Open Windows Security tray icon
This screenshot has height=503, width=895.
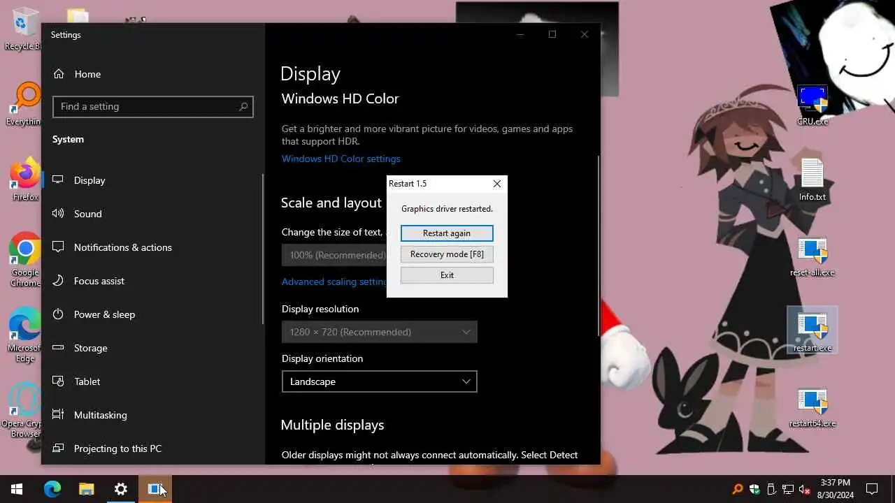coord(754,489)
